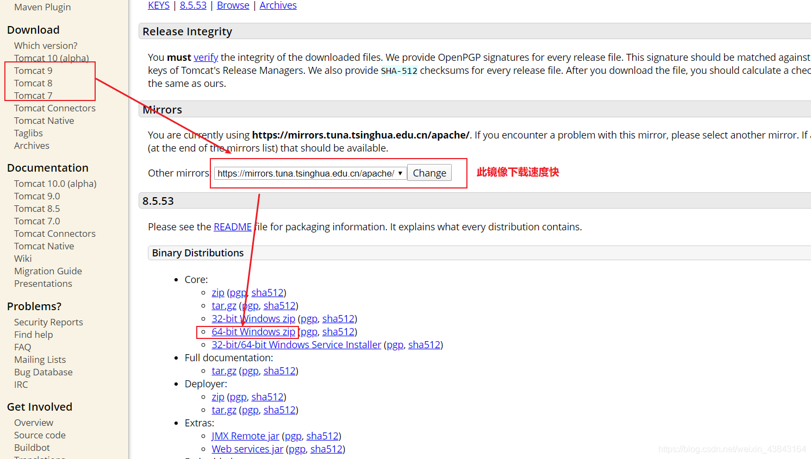Open Security Reports
Screen dimensions: 811x459
point(48,322)
